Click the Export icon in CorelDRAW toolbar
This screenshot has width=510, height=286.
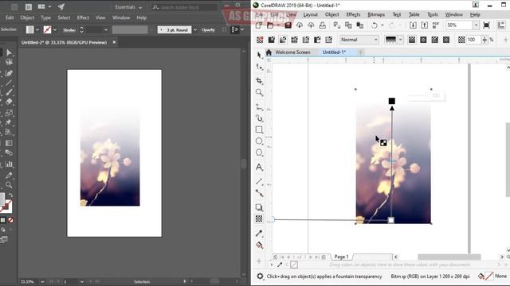point(425,25)
